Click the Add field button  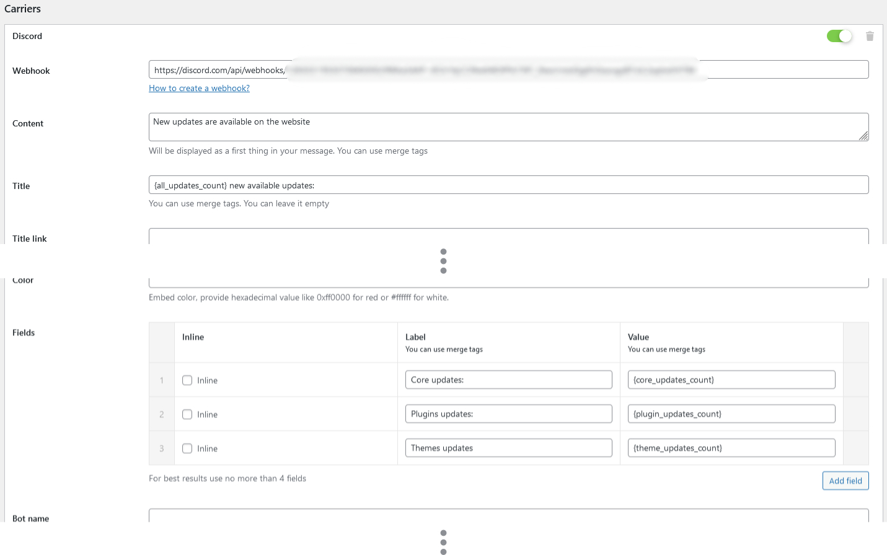[x=845, y=481]
